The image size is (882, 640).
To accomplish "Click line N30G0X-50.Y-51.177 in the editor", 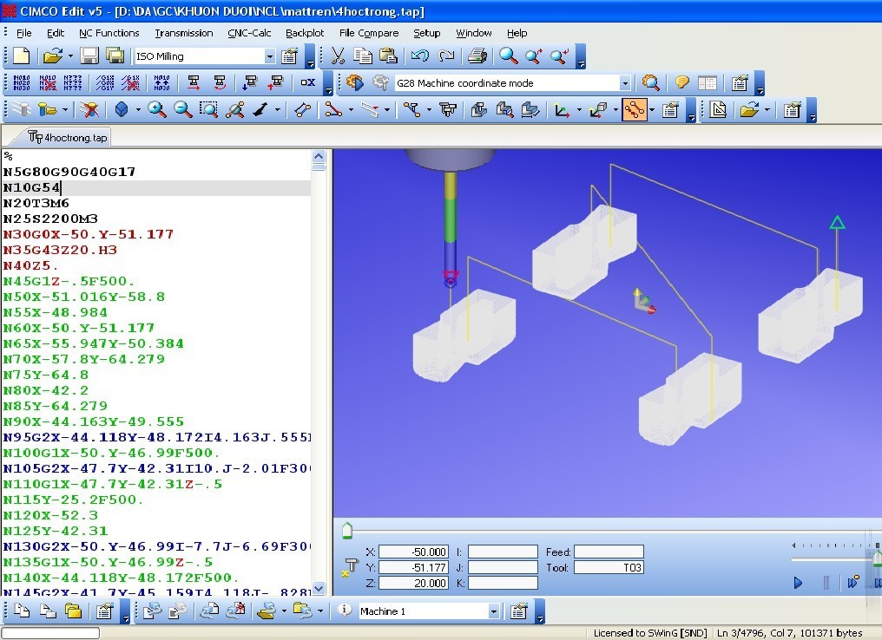I will pos(89,234).
